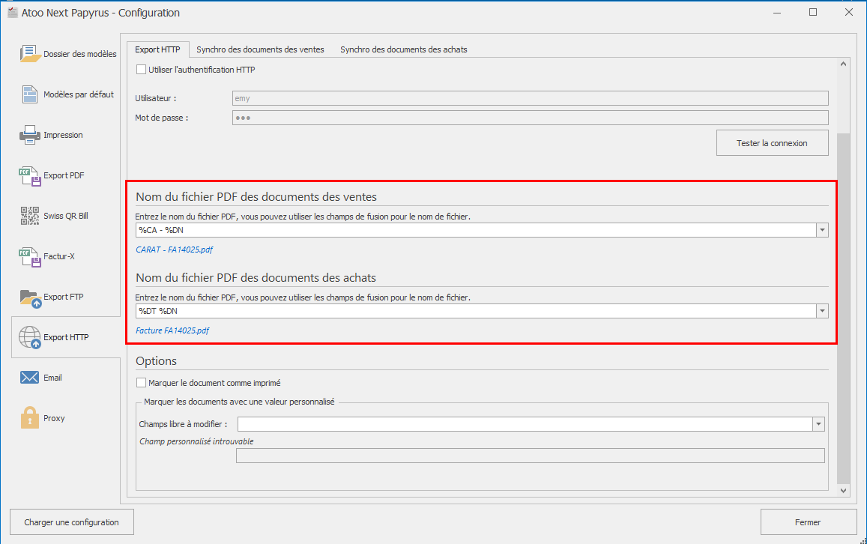
Task: Open the Impression printer icon
Action: tap(30, 135)
